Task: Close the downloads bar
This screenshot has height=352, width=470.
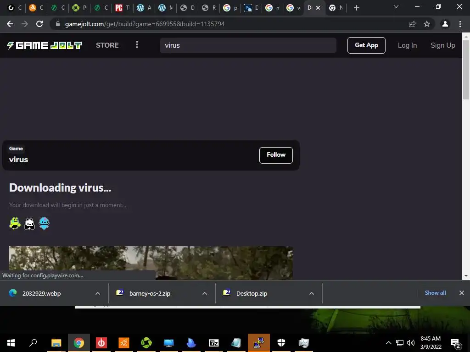Action: pyautogui.click(x=462, y=293)
